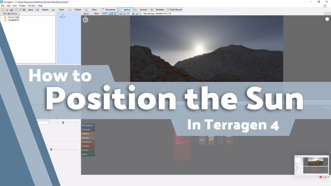The height and width of the screenshot is (186, 331).
Task: Click the 3D preview window icon
Action: pyautogui.click(x=20, y=10)
